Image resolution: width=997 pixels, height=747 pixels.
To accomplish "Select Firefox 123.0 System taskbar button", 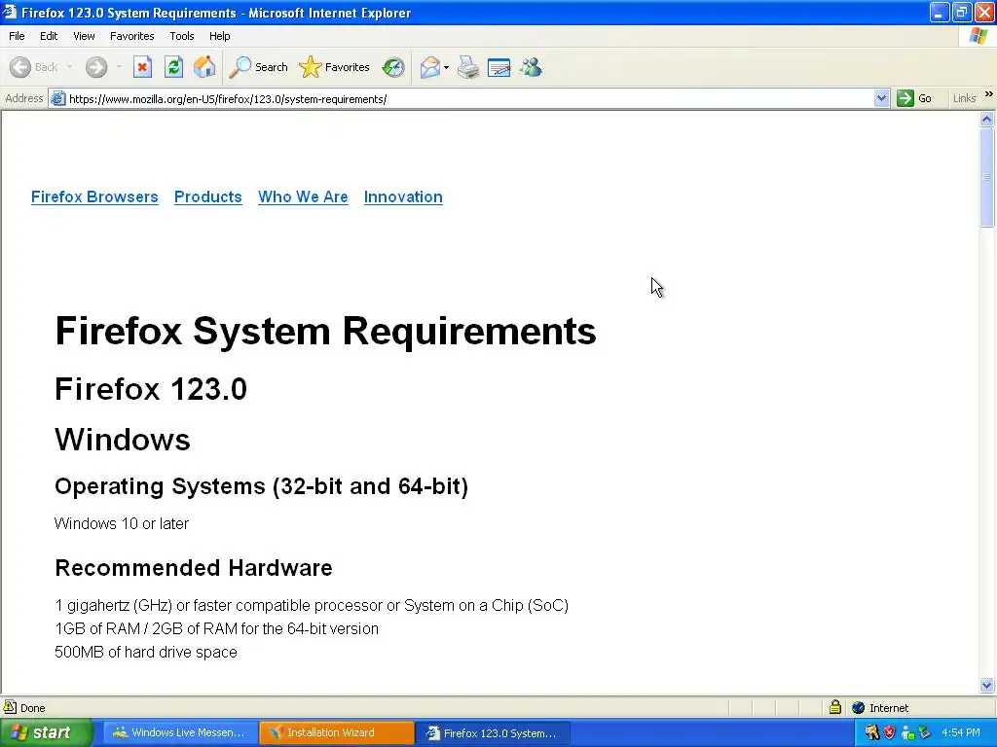I will pyautogui.click(x=492, y=733).
